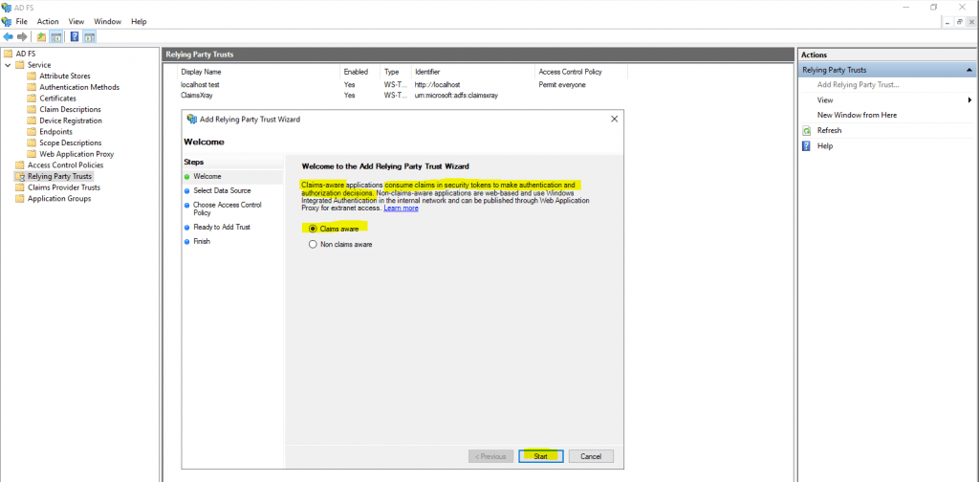
Task: Click the Claims Provider Trusts folder icon
Action: pyautogui.click(x=20, y=187)
